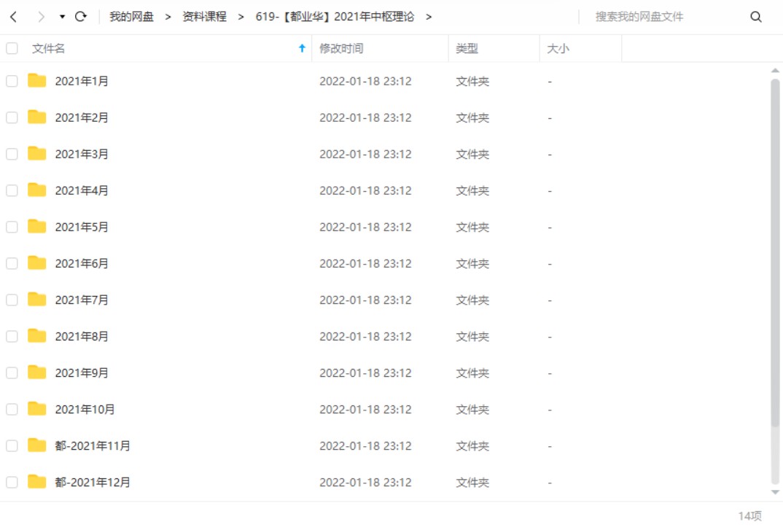Check the box for 2021年10月
This screenshot has width=783, height=530.
coord(12,409)
